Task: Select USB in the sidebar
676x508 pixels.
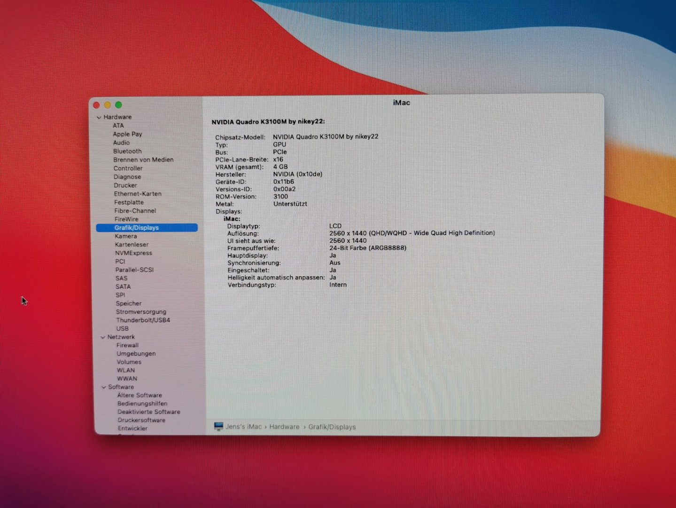Action: point(123,328)
